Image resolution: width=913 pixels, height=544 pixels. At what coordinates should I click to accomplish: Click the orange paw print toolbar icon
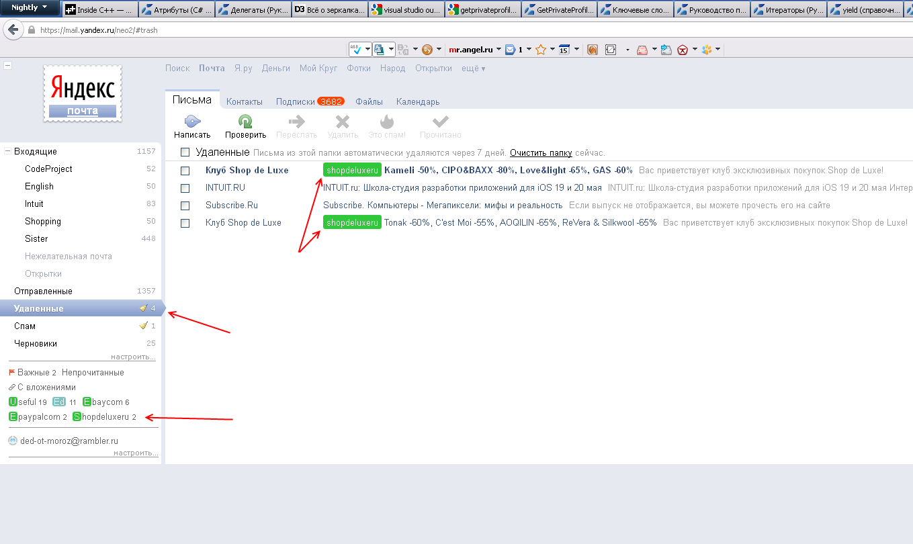pyautogui.click(x=707, y=50)
